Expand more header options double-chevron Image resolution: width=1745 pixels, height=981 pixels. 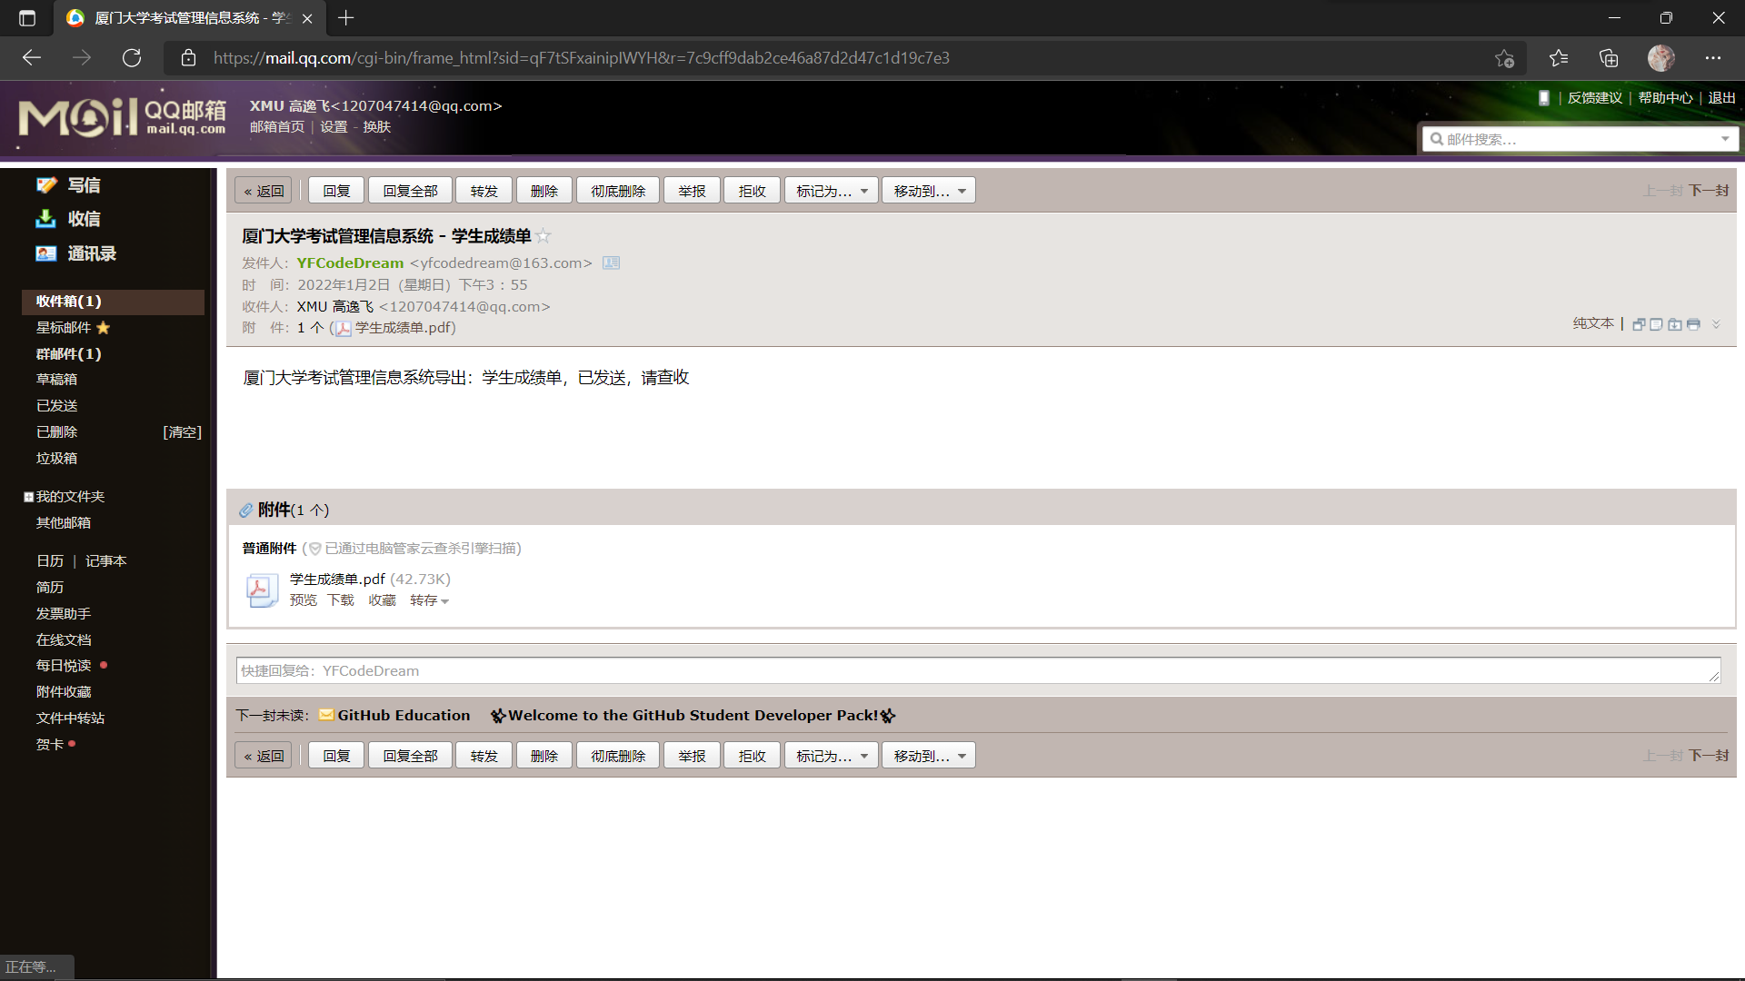coord(1716,324)
